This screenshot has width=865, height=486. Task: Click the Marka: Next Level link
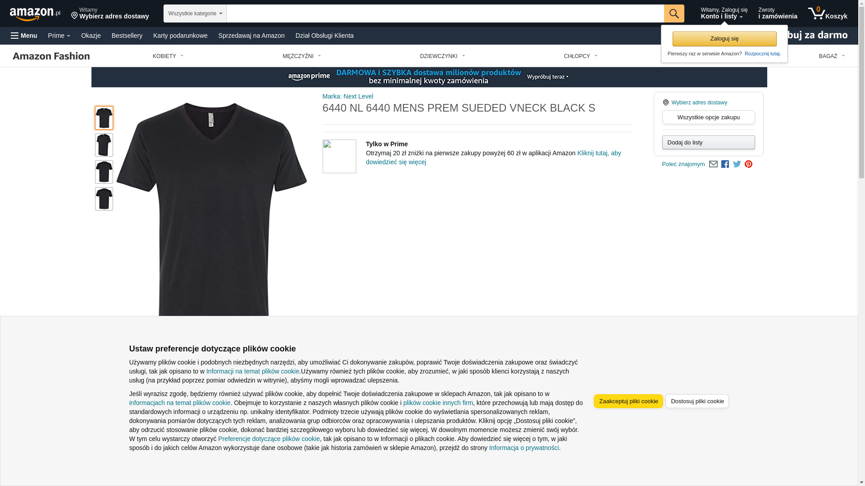pyautogui.click(x=348, y=96)
